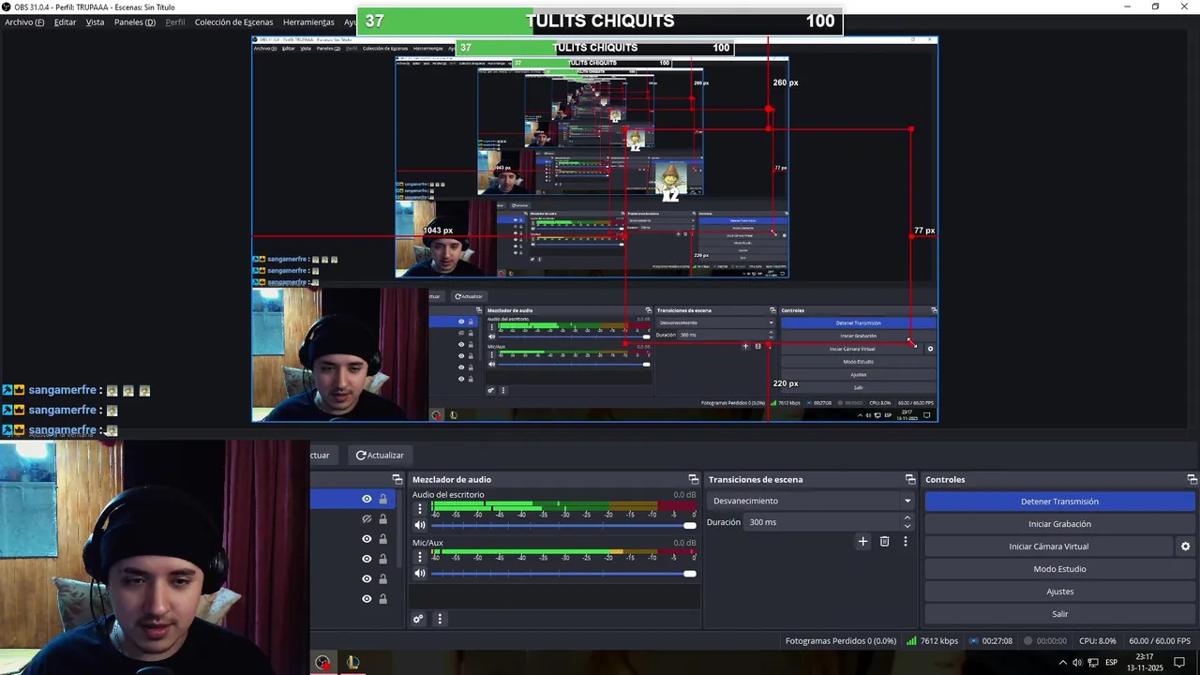Open audio mixer menu dots beside gears
Viewport: 1200px width, 675px height.
pos(439,619)
